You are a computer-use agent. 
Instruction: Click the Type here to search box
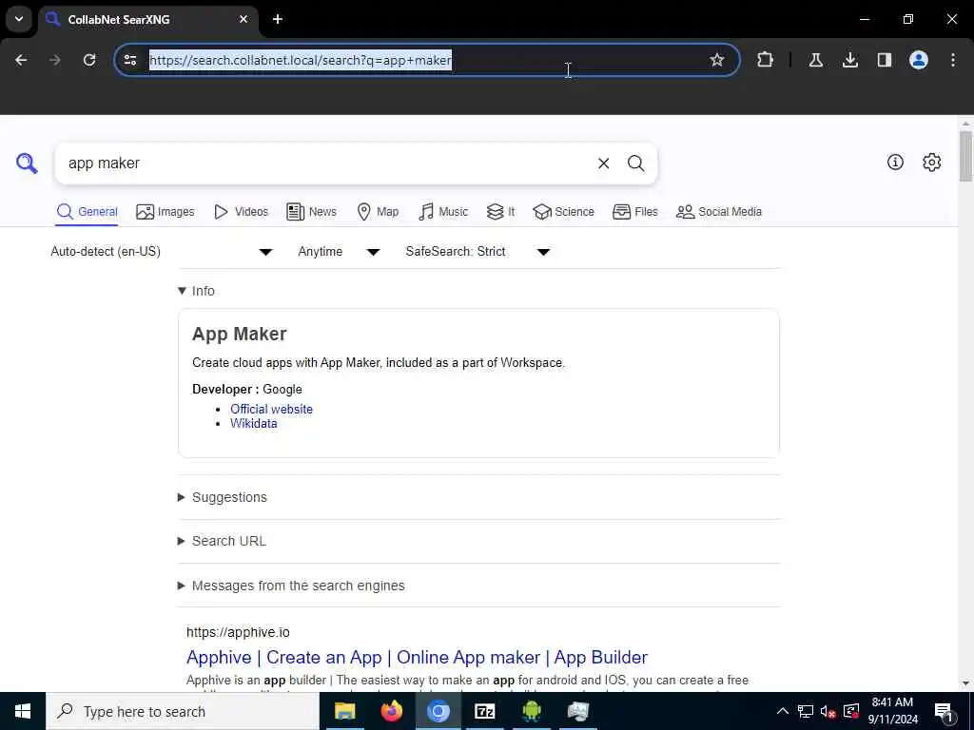pos(183,711)
